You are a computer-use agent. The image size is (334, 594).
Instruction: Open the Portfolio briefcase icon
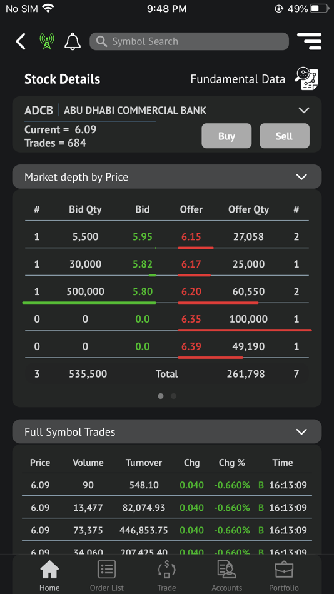284,570
